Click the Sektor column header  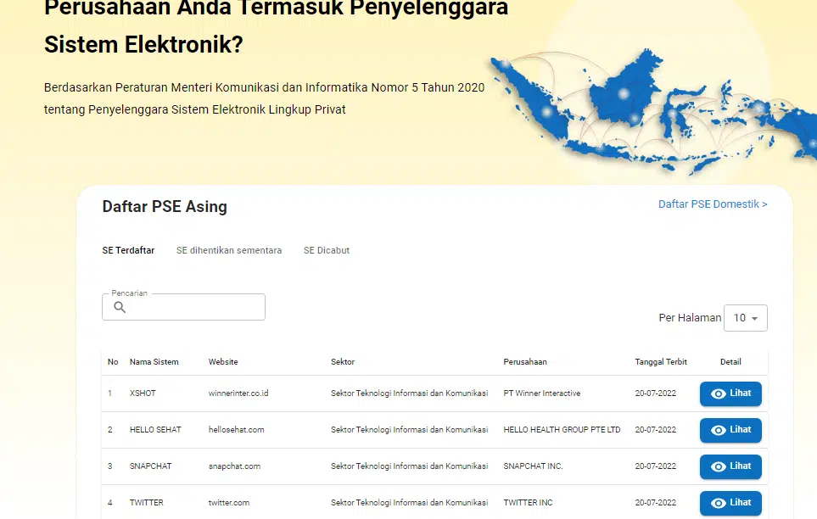tap(343, 361)
